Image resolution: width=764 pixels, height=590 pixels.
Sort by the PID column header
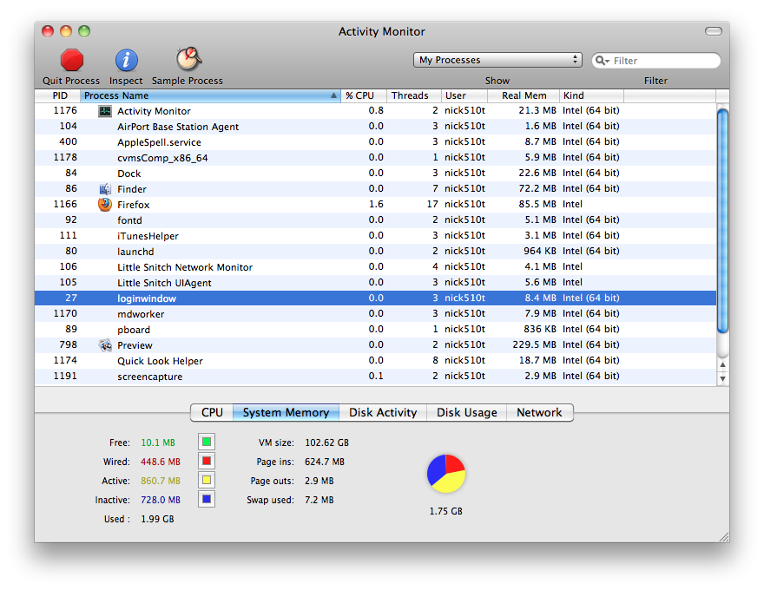(57, 95)
